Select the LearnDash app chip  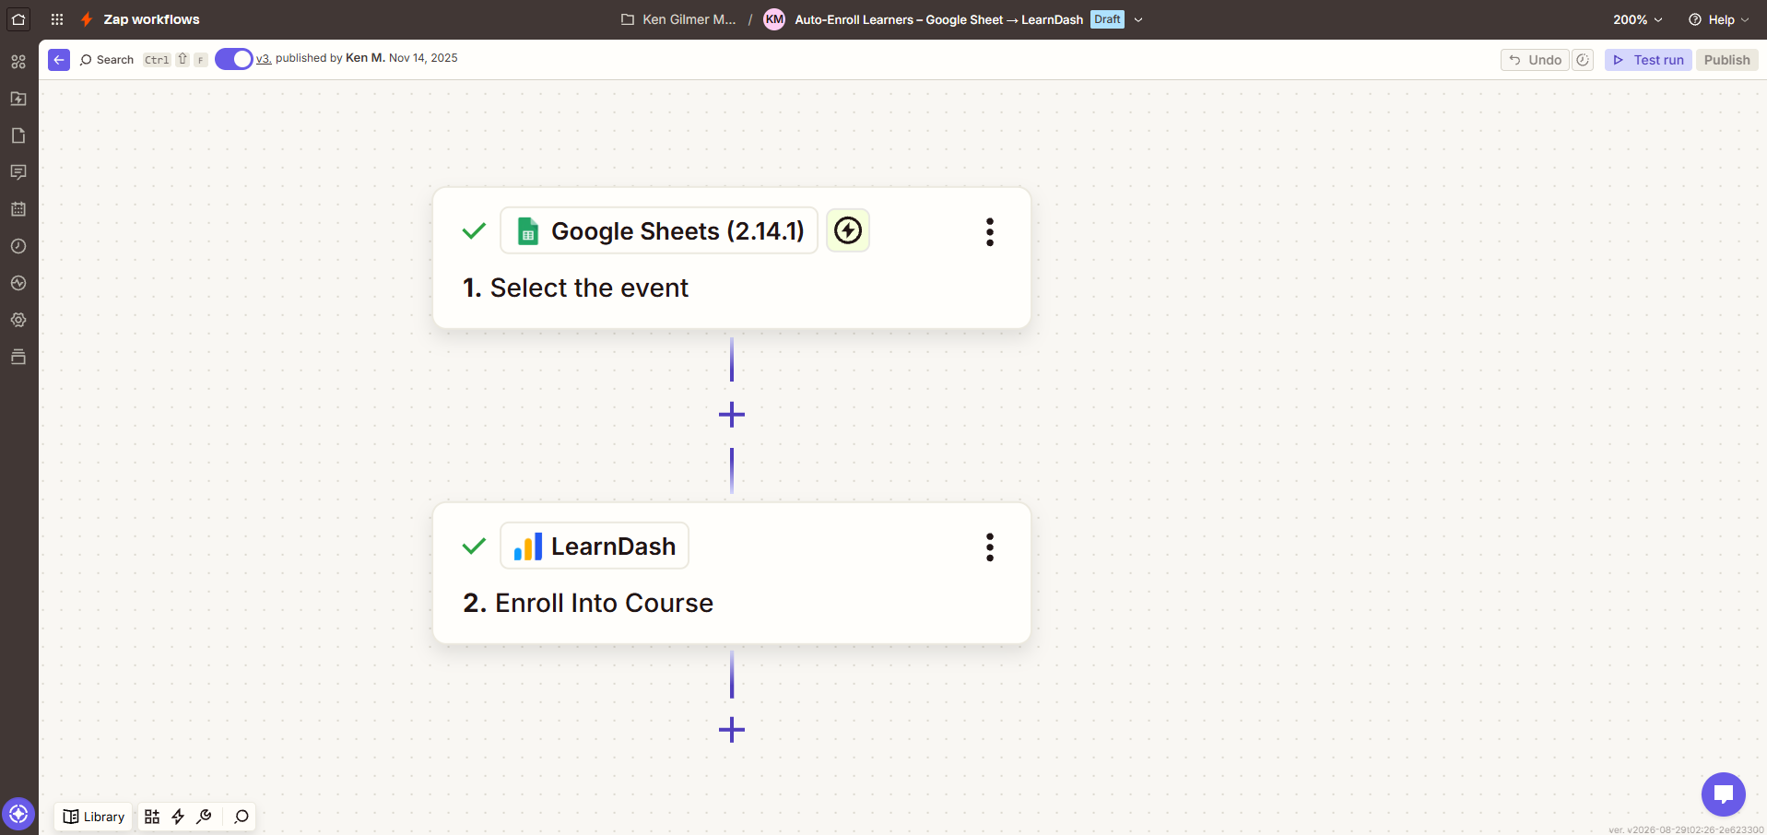(x=595, y=546)
